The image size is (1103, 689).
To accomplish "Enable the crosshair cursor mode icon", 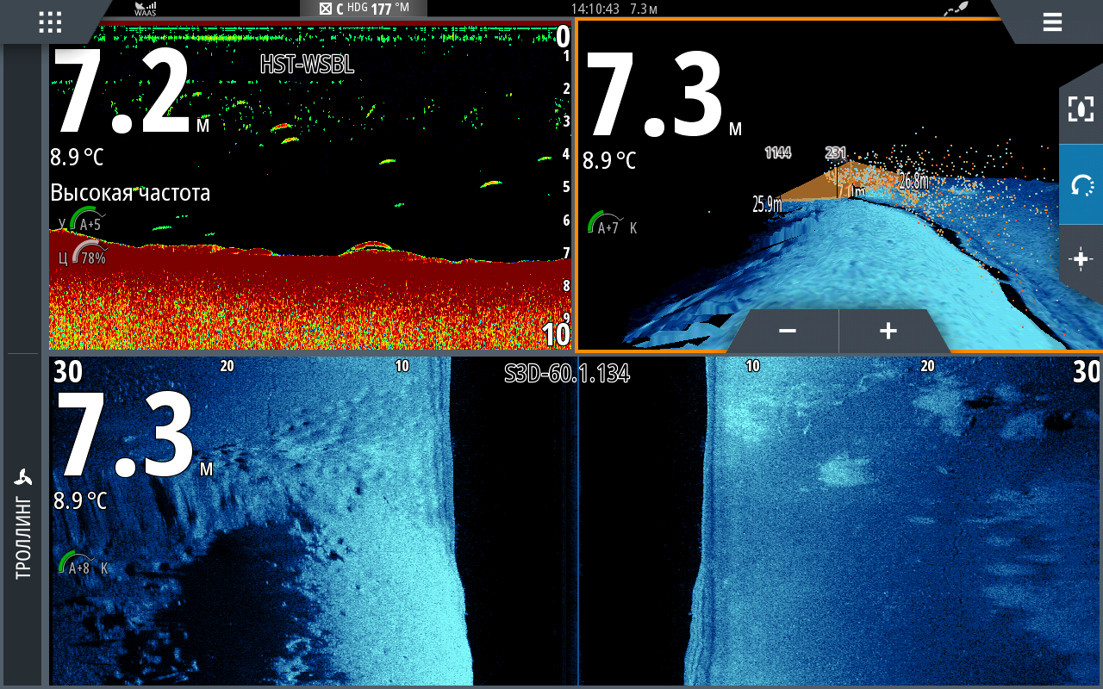I will click(x=1081, y=260).
